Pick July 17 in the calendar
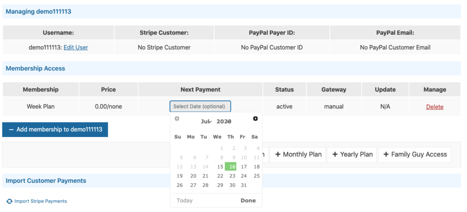The width and height of the screenshot is (467, 212). point(244,167)
